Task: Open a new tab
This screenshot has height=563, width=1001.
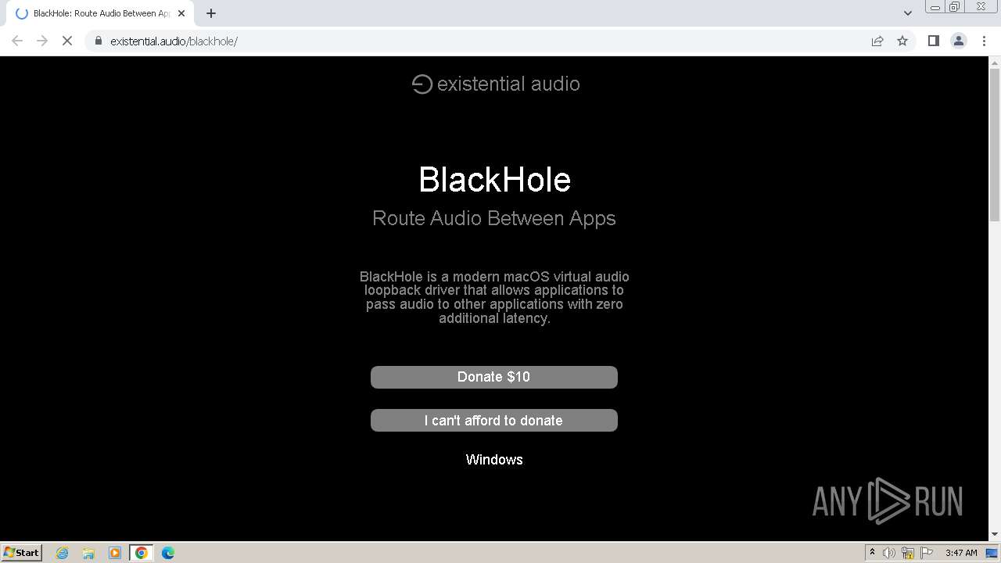Action: (211, 13)
